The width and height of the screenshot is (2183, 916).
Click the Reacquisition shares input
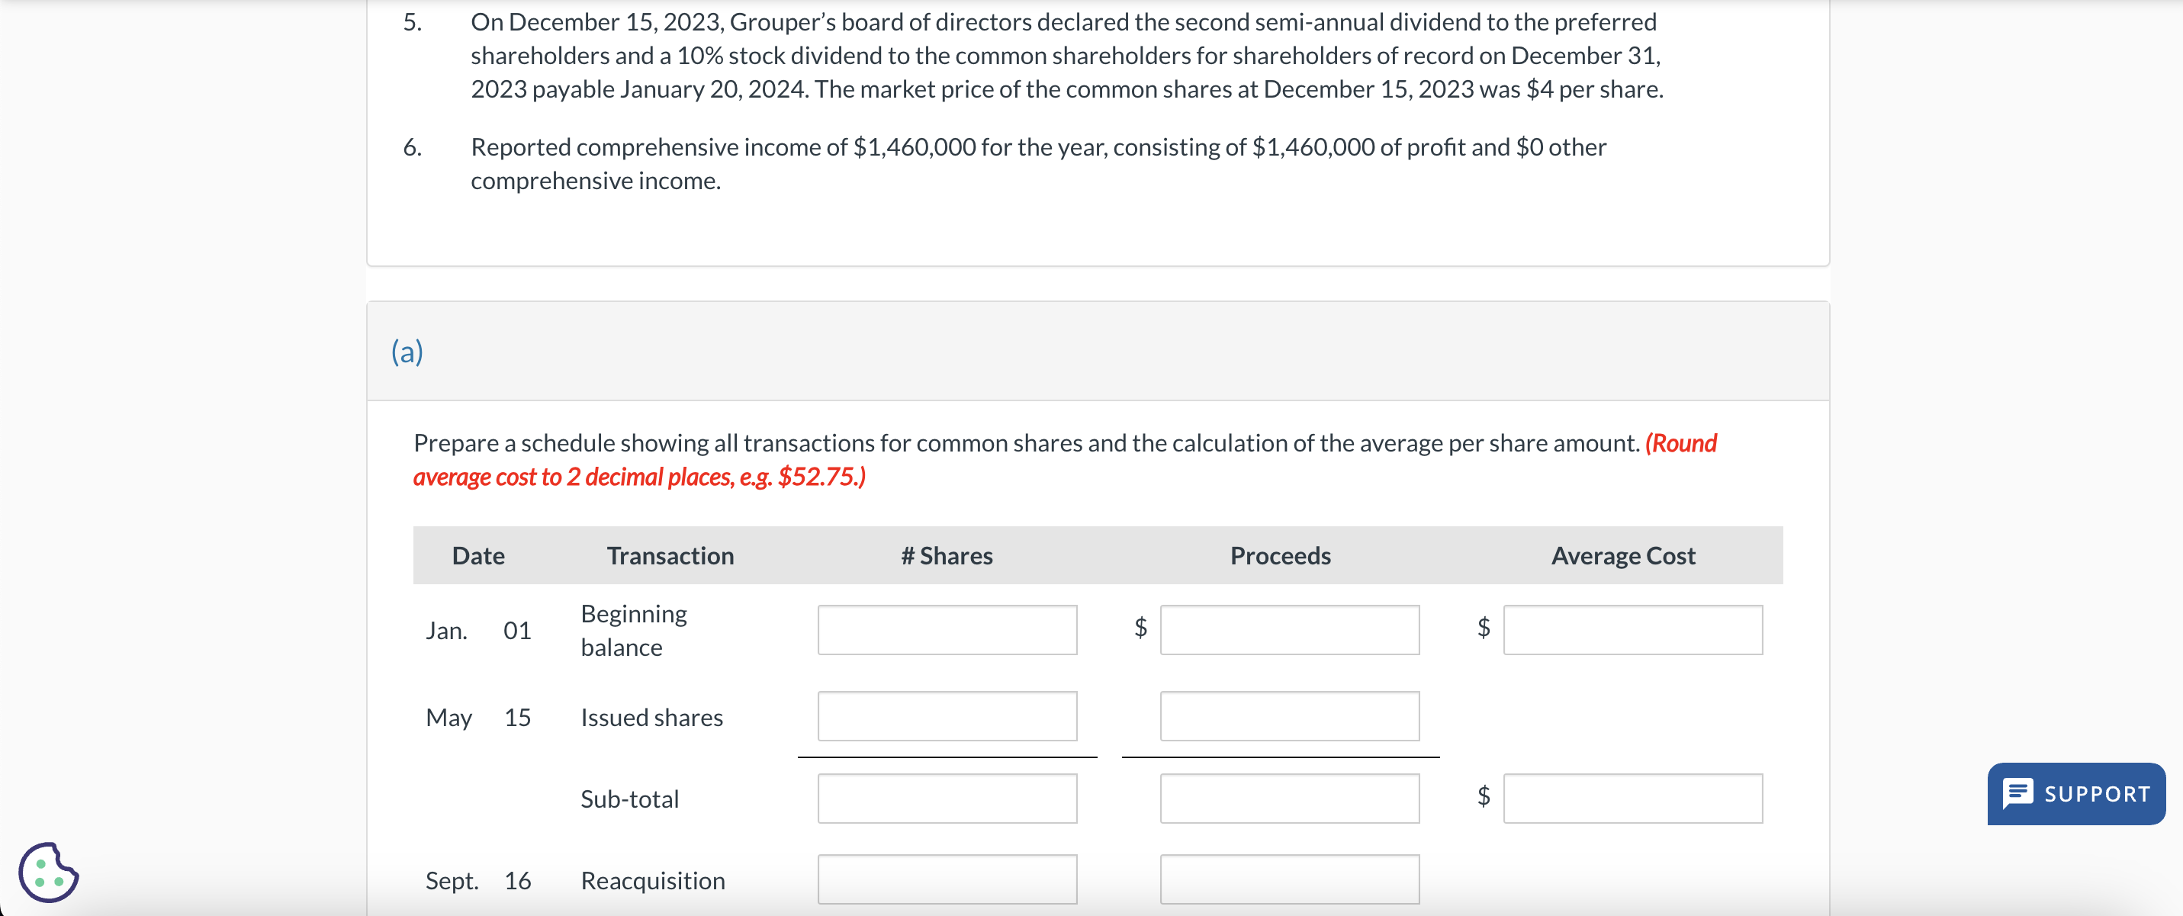pos(947,879)
